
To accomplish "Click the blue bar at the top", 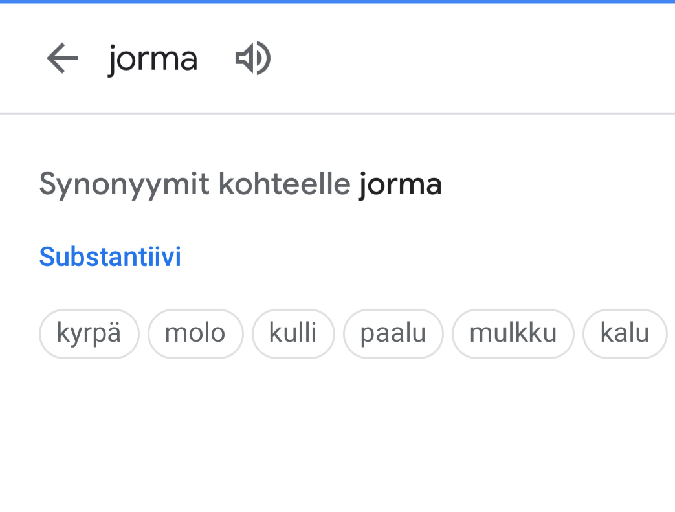I will [337, 2].
